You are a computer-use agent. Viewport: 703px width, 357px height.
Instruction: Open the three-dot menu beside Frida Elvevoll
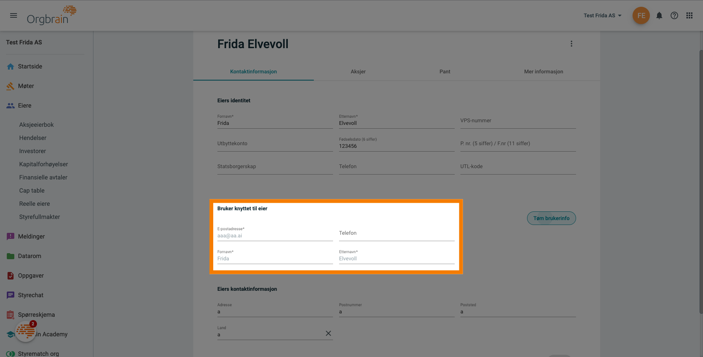point(572,44)
